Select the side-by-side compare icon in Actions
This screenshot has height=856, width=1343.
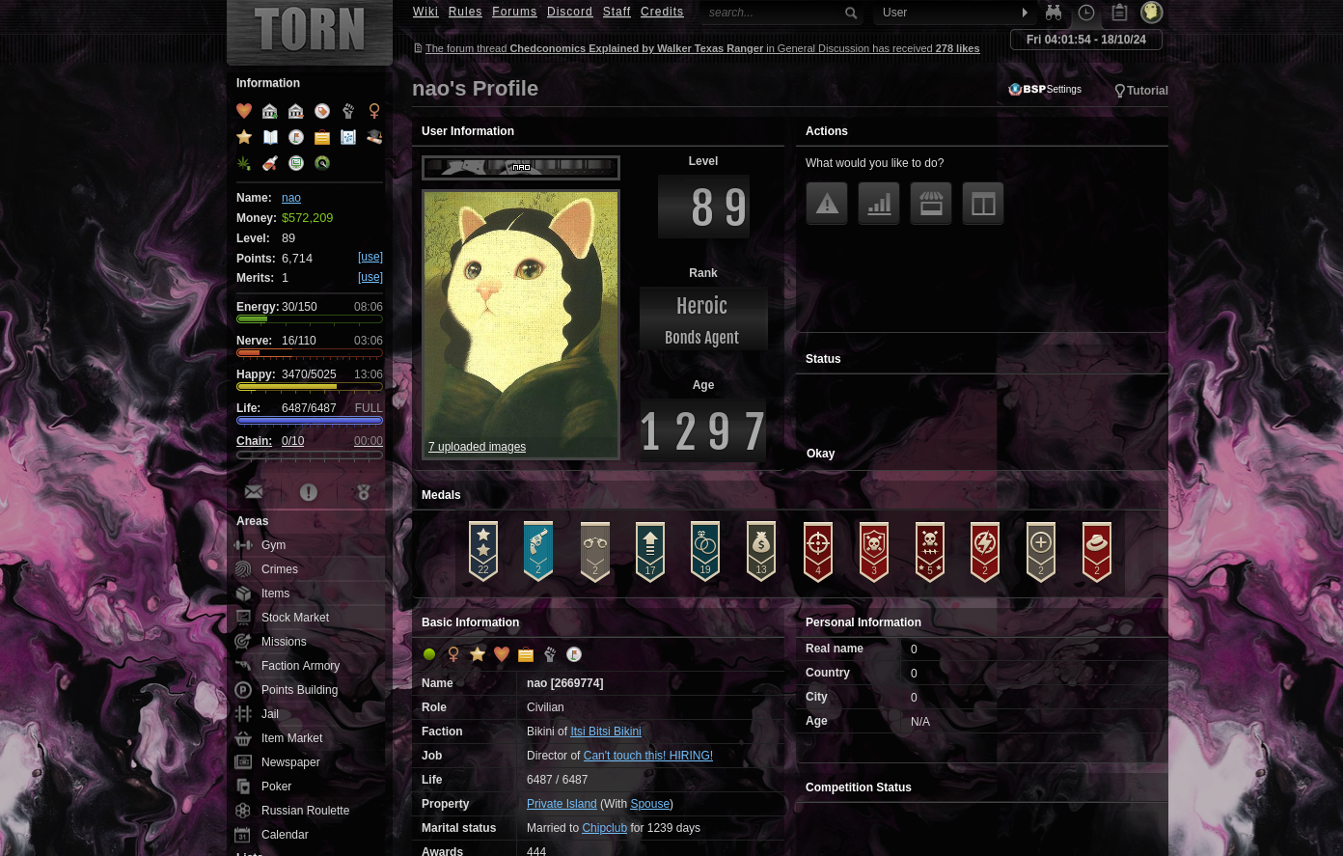point(983,204)
